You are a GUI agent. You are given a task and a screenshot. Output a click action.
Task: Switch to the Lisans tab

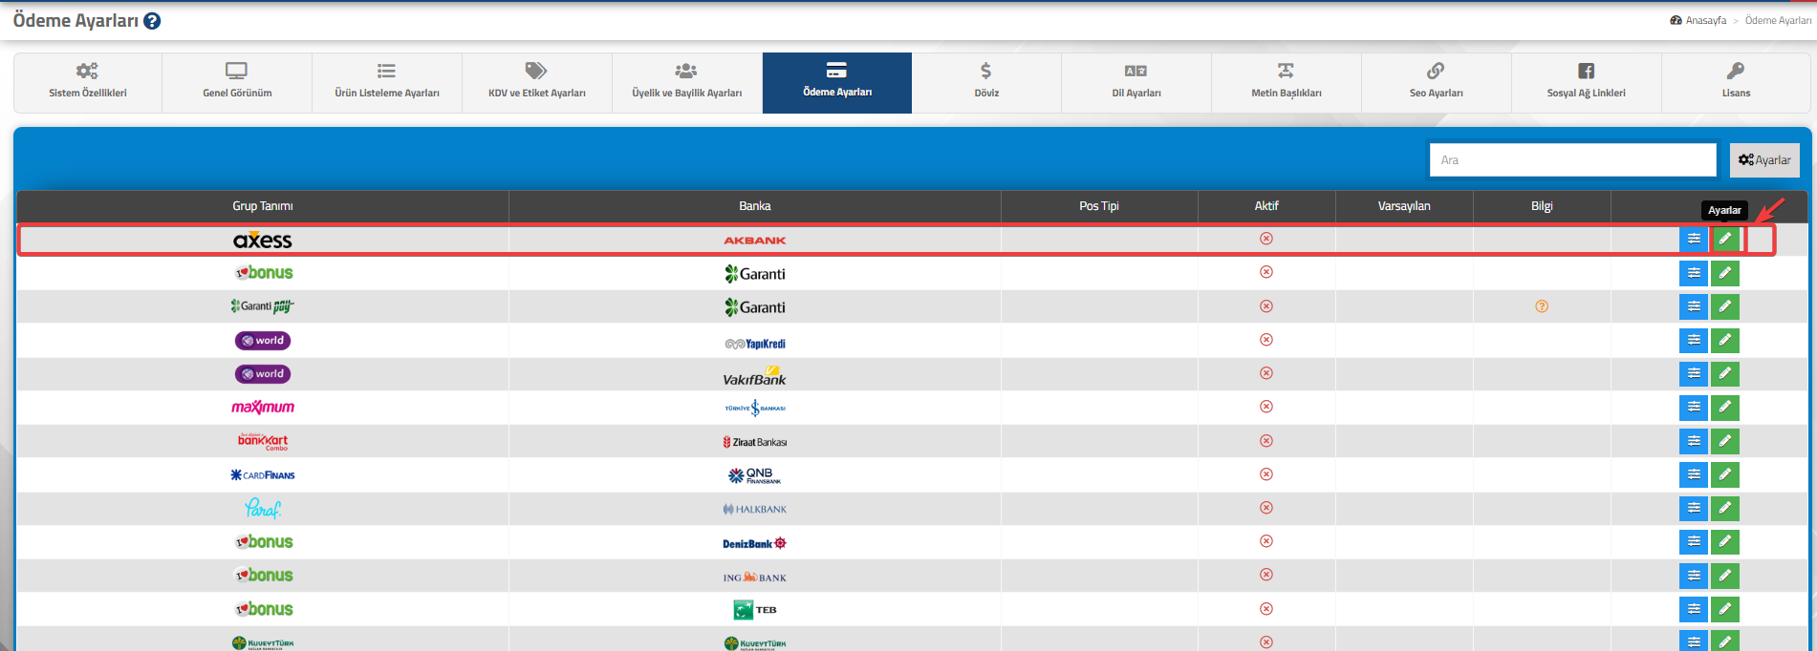click(x=1737, y=82)
